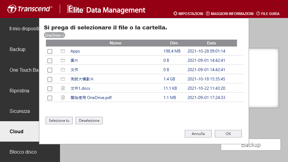288x162 pixels.
Task: Open the 文件 folder name
Action: [74, 70]
